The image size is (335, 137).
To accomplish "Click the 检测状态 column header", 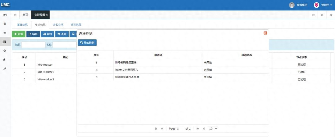I will tap(246, 55).
